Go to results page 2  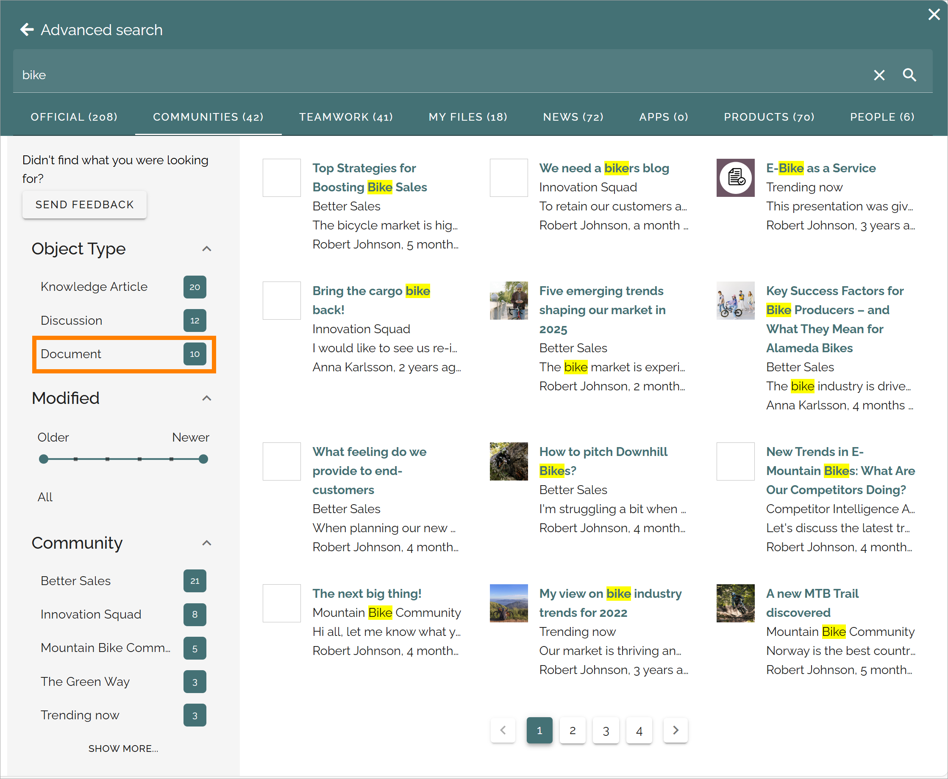573,730
